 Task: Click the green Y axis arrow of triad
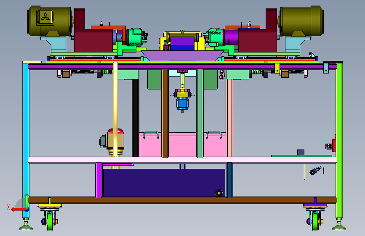27,202
